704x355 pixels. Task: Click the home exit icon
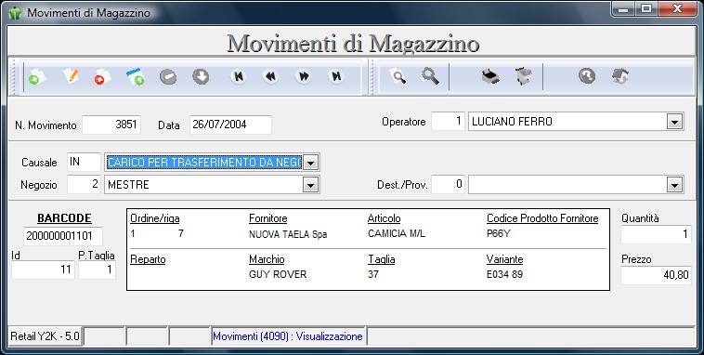point(619,76)
